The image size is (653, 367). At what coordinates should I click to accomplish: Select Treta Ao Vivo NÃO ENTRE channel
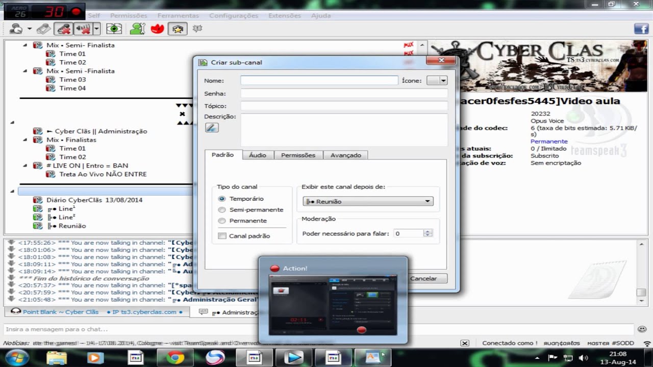(103, 174)
